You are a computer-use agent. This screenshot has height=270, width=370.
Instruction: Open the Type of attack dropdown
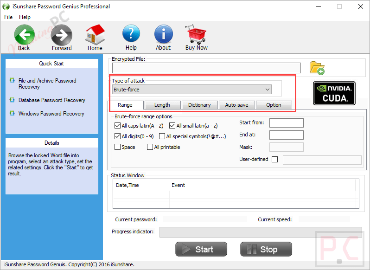coord(192,90)
